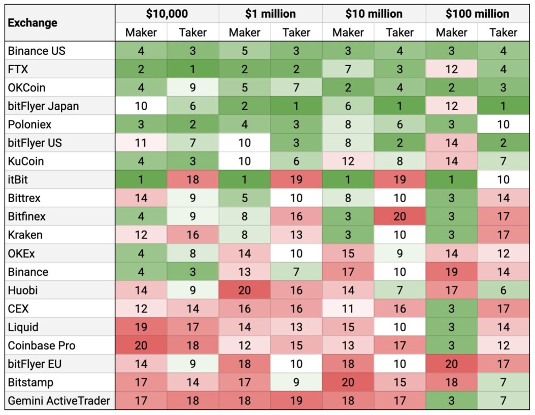Select the $10,000 header cell
This screenshot has width=535, height=415.
pyautogui.click(x=167, y=14)
